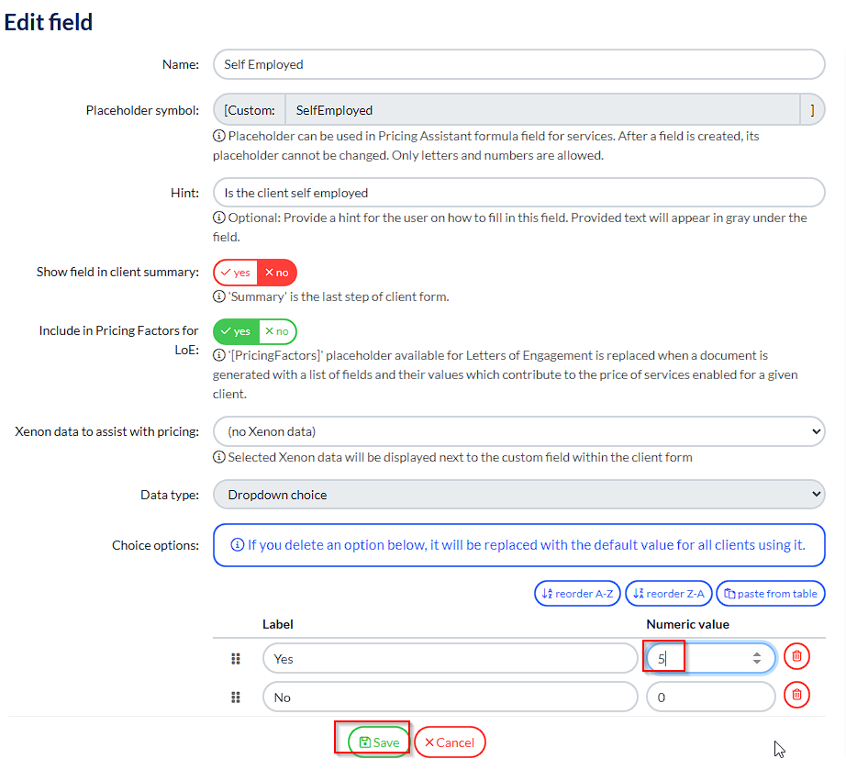Grab the drag handle for No row

236,697
